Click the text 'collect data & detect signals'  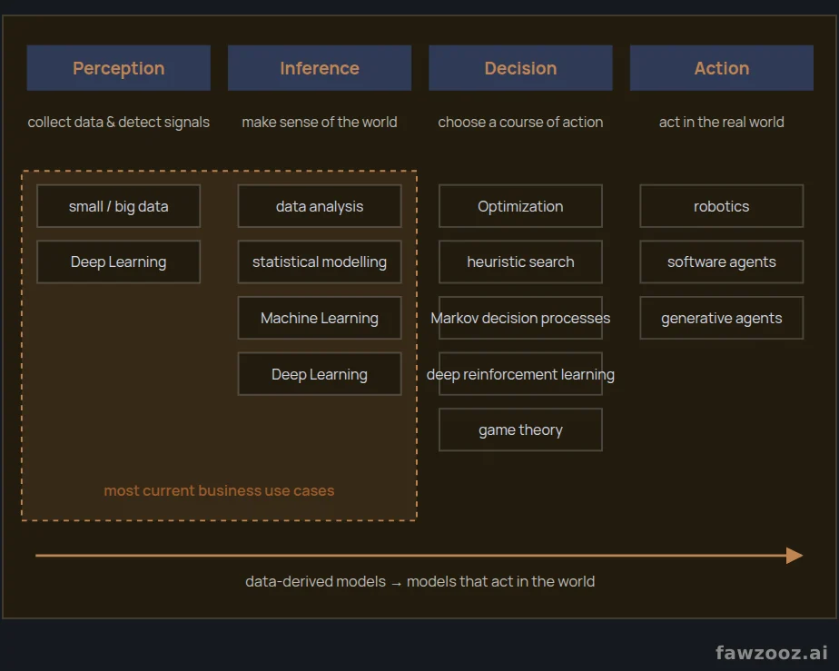(x=119, y=122)
